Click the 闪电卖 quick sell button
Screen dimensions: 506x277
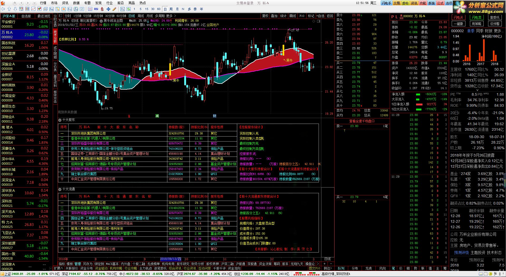[x=476, y=18]
